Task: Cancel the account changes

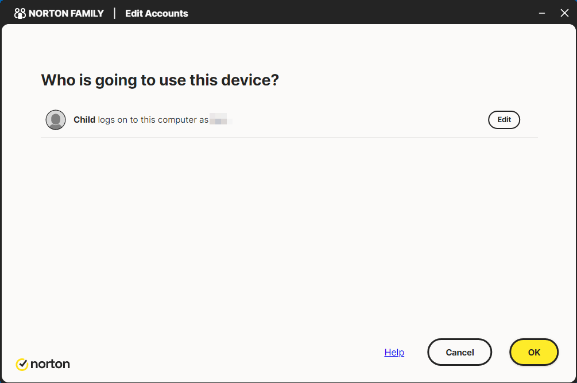Action: (460, 352)
